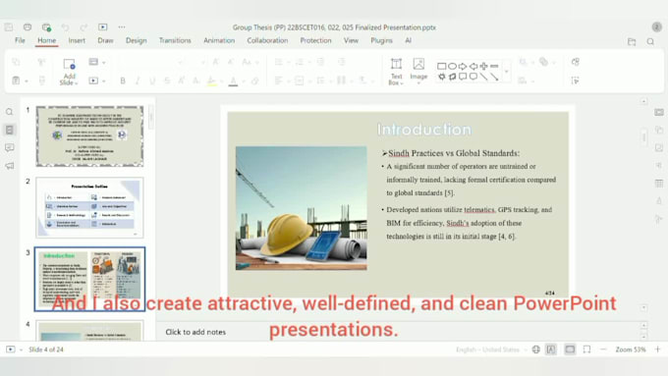
Task: Select the ellipse shape in the gallery
Action: 452,67
